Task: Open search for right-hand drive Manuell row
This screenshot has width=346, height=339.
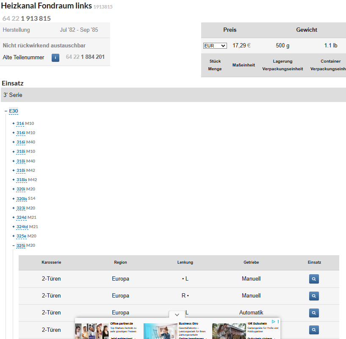Action: point(314,296)
